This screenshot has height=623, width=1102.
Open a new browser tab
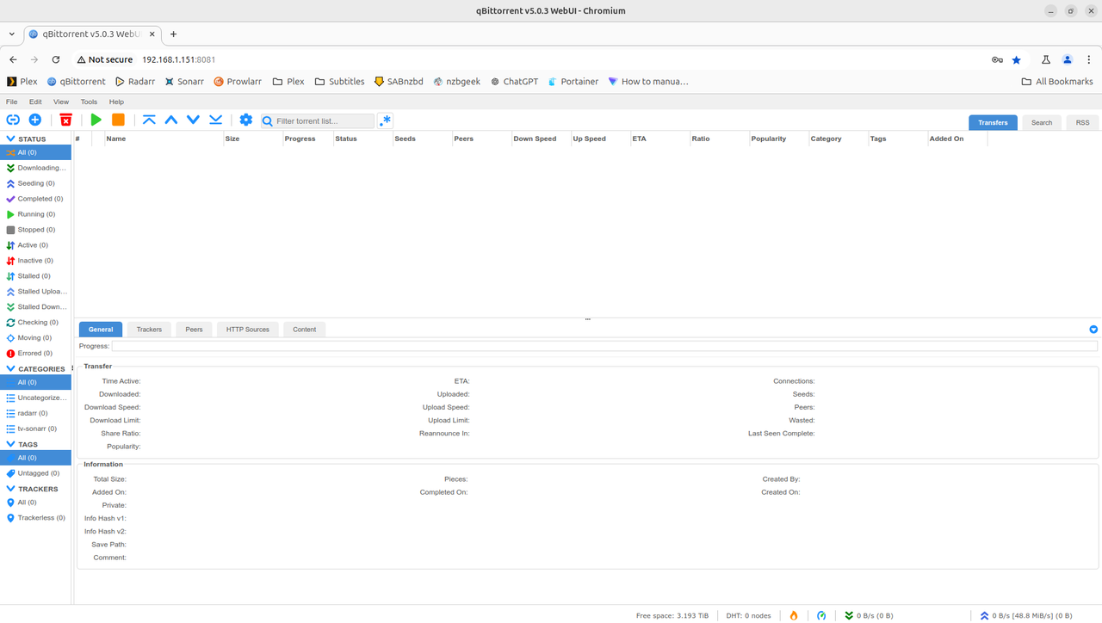click(173, 34)
